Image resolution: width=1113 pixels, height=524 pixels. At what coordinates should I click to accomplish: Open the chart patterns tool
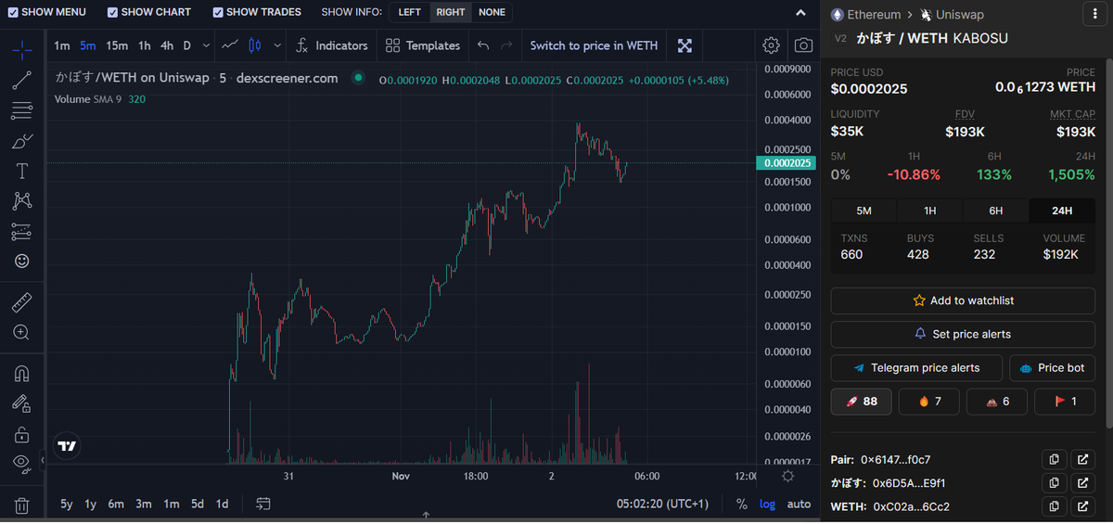pos(22,200)
